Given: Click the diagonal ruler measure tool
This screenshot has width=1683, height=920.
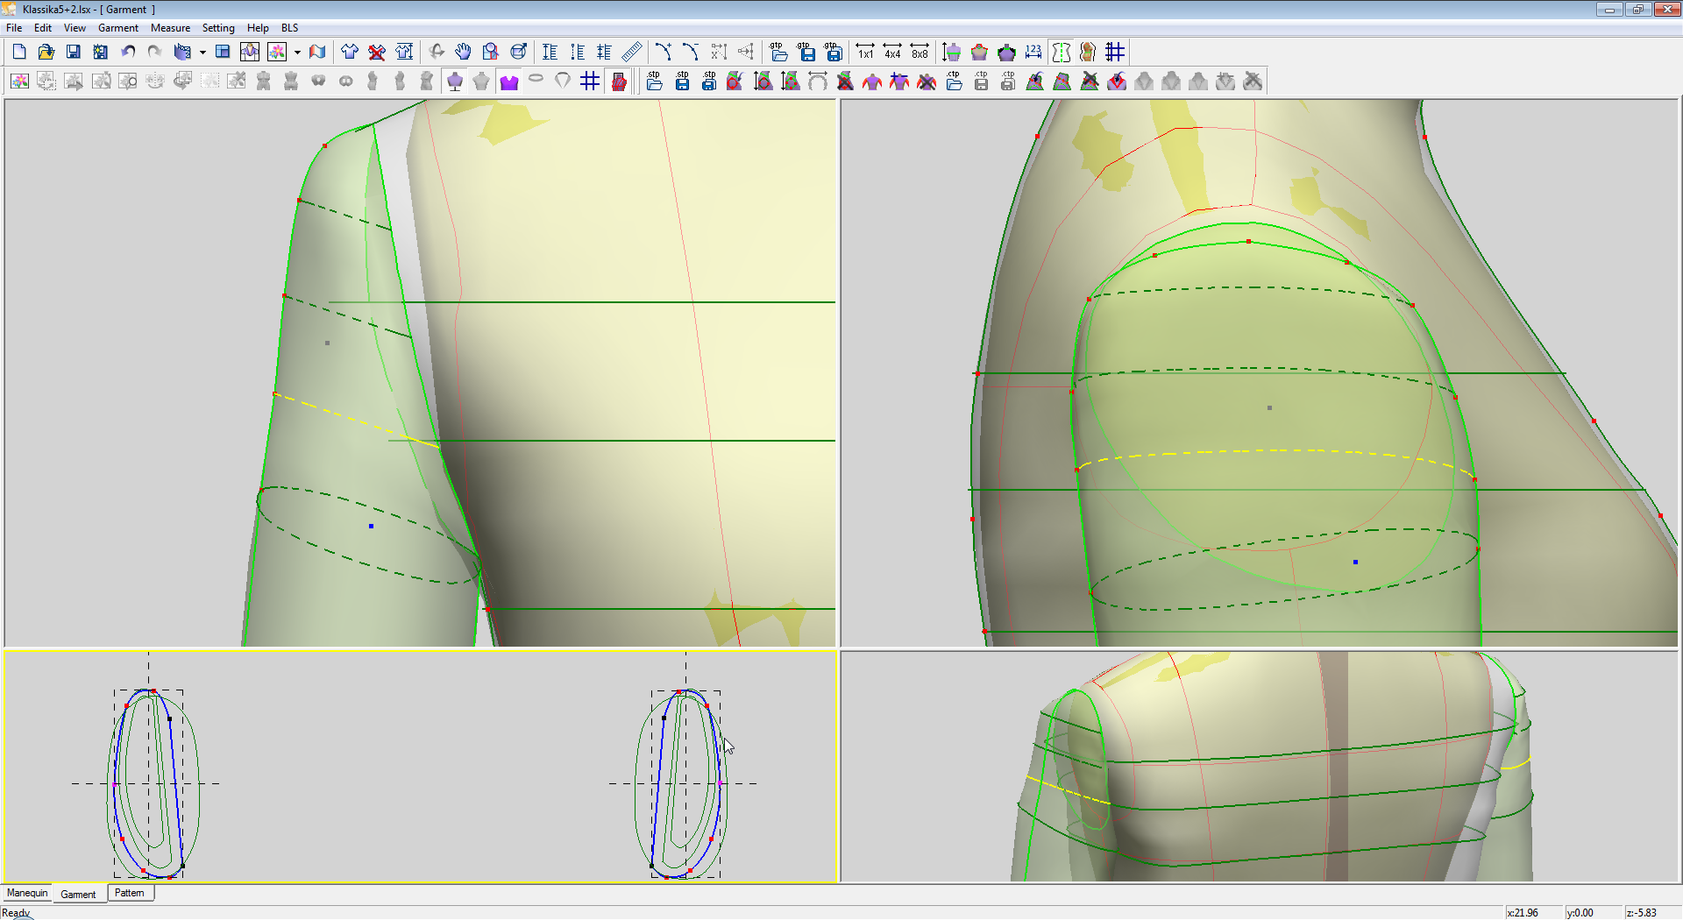Looking at the screenshot, I should [632, 53].
